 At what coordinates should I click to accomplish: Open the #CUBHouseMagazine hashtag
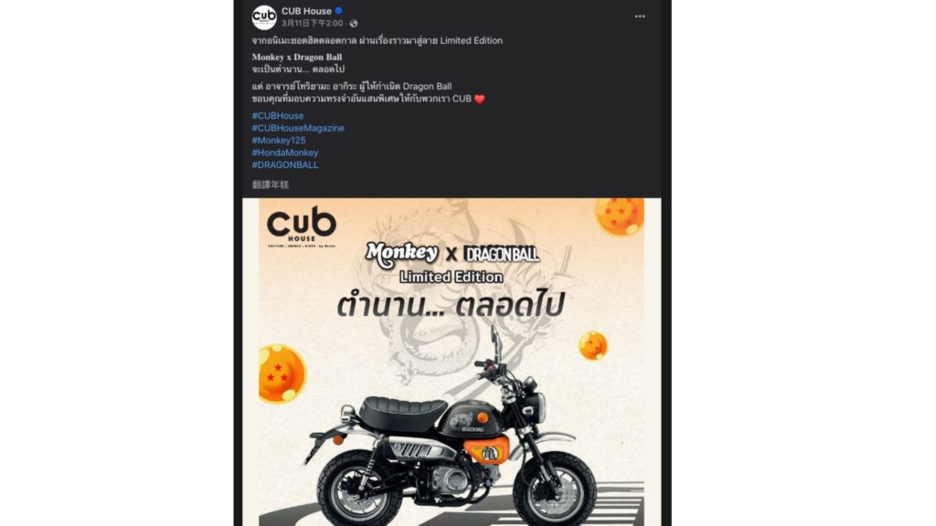pyautogui.click(x=298, y=128)
